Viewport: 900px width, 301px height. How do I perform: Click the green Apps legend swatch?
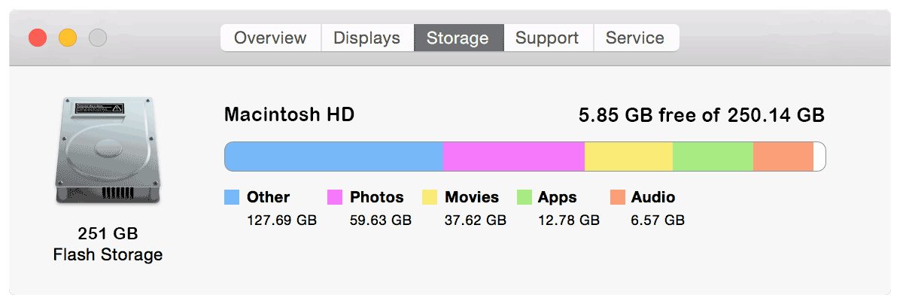(x=524, y=198)
